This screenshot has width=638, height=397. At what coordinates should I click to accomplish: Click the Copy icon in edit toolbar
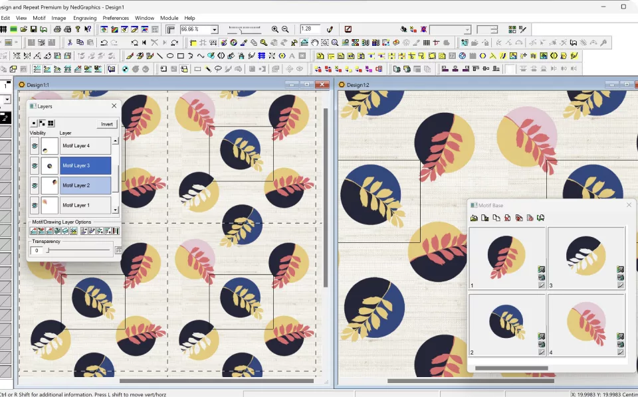pyautogui.click(x=80, y=42)
